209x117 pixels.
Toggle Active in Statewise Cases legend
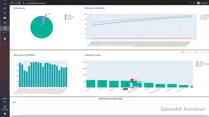[200, 66]
